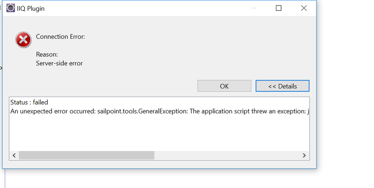Click the empty scrollbar track right of thumb
Screen dimensions: 374x188
tap(225, 156)
